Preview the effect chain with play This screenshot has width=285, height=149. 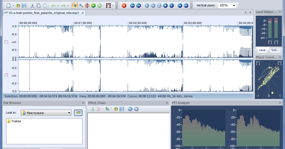(130, 109)
